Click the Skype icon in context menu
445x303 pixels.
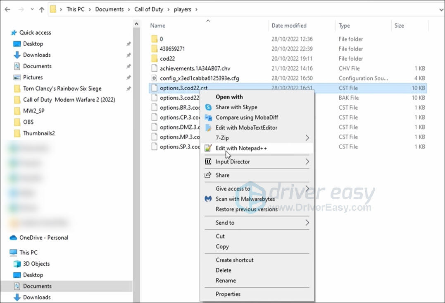pyautogui.click(x=208, y=107)
